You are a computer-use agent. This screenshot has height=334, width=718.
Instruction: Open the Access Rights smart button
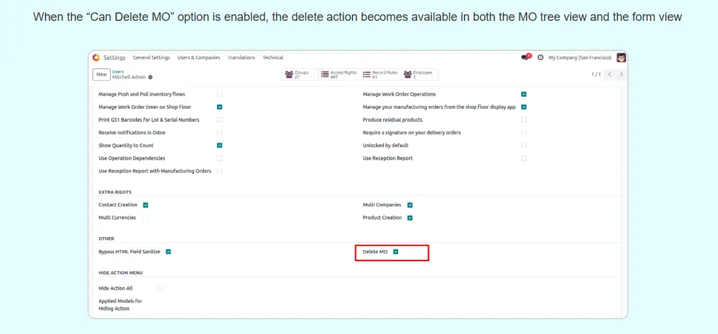click(x=339, y=75)
